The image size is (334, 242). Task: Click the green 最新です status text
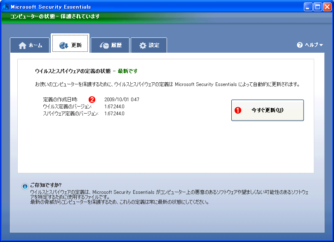pyautogui.click(x=127, y=71)
